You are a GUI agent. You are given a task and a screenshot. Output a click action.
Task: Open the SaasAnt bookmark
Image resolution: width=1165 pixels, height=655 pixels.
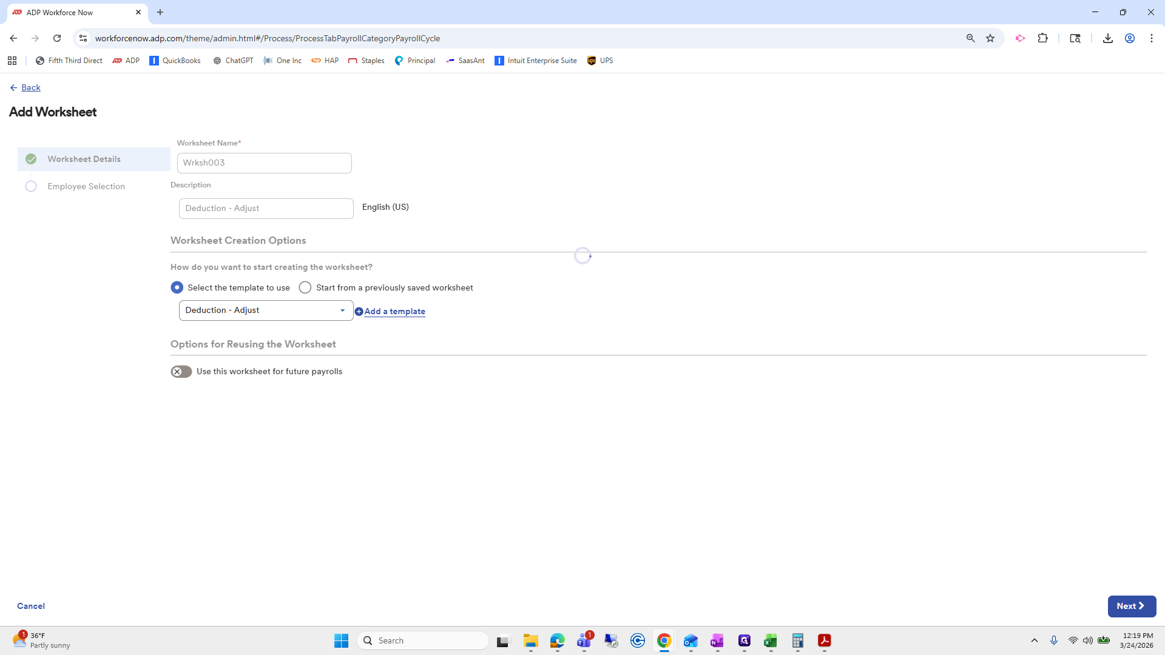(465, 61)
